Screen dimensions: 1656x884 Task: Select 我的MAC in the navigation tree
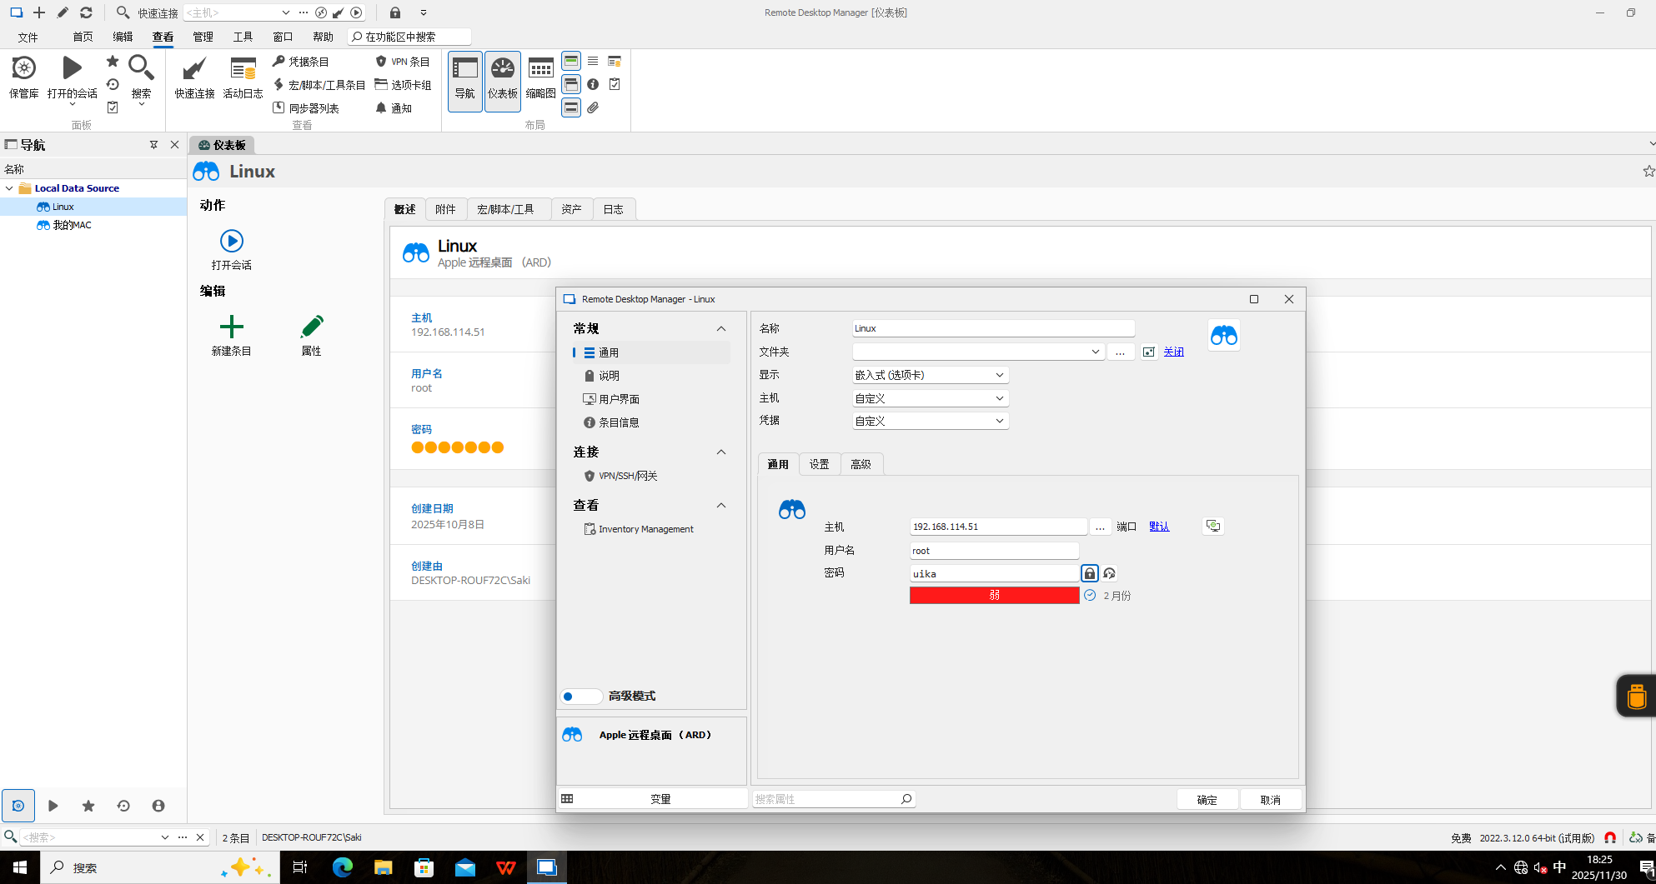(x=73, y=225)
